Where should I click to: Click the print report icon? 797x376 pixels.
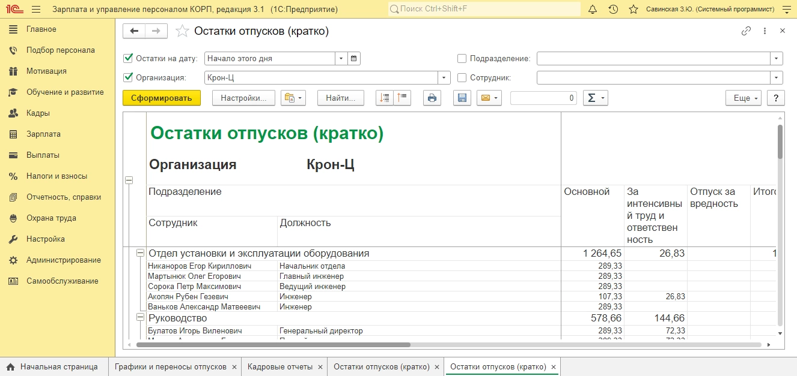coord(432,98)
